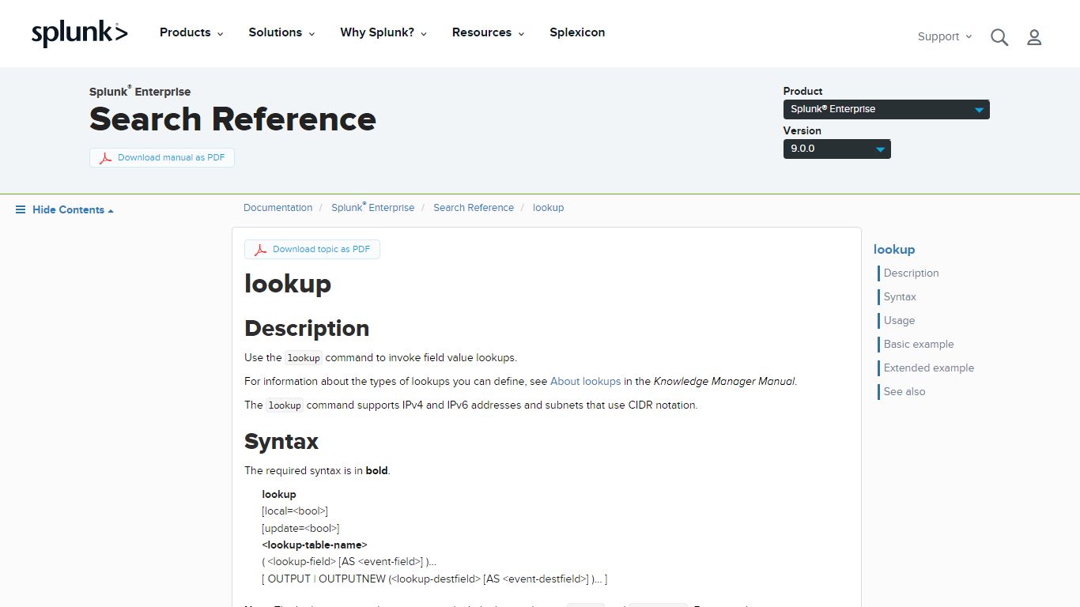
Task: Click the <lookup-table-name> syntax text
Action: coord(315,545)
